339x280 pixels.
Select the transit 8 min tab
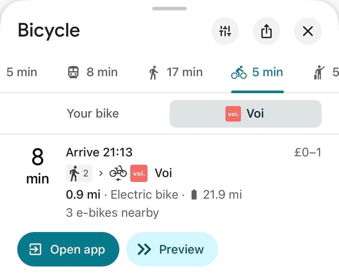pyautogui.click(x=93, y=72)
